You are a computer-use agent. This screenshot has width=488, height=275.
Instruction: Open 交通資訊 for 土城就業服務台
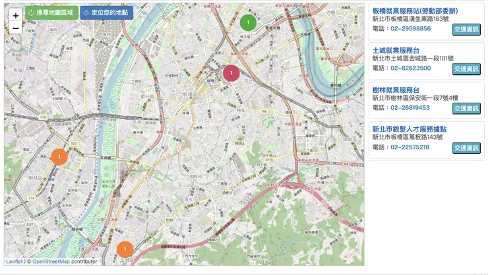pyautogui.click(x=466, y=69)
